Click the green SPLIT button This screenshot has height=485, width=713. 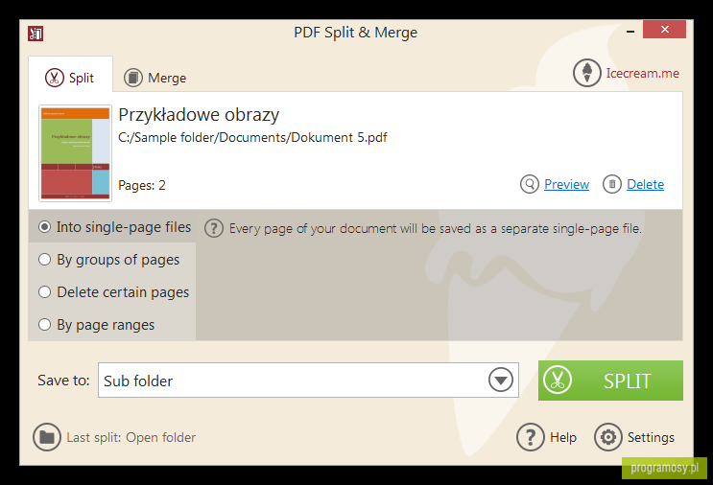coord(610,381)
